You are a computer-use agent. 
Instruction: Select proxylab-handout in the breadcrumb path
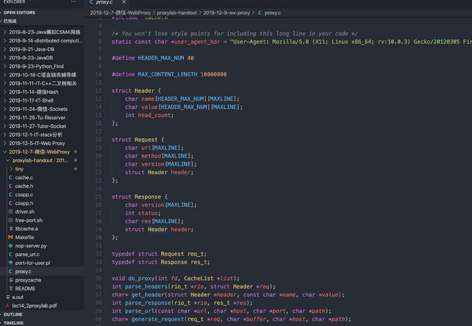click(177, 12)
